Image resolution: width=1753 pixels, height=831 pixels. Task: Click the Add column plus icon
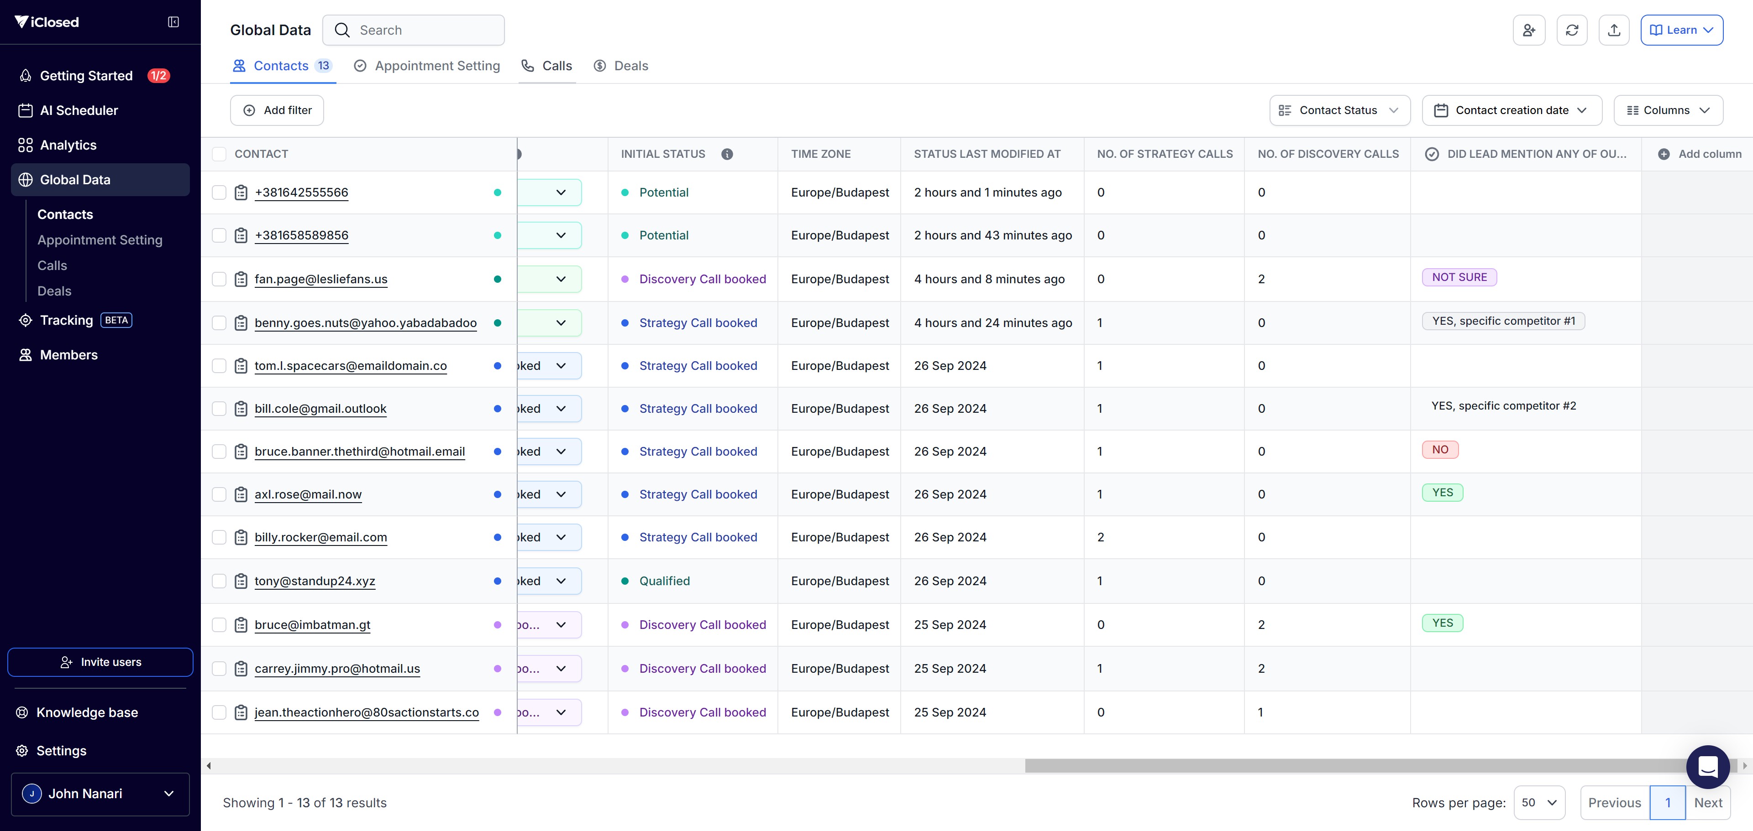(x=1663, y=154)
